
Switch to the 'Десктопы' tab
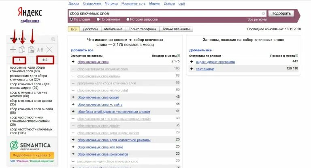pyautogui.click(x=90, y=29)
